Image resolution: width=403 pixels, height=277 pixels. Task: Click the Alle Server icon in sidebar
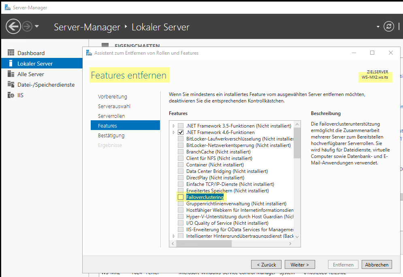11,74
